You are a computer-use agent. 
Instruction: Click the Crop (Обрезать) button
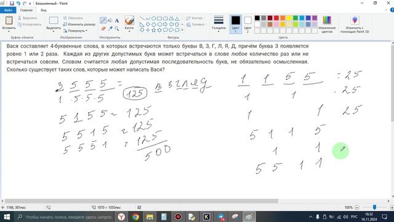(x=73, y=18)
